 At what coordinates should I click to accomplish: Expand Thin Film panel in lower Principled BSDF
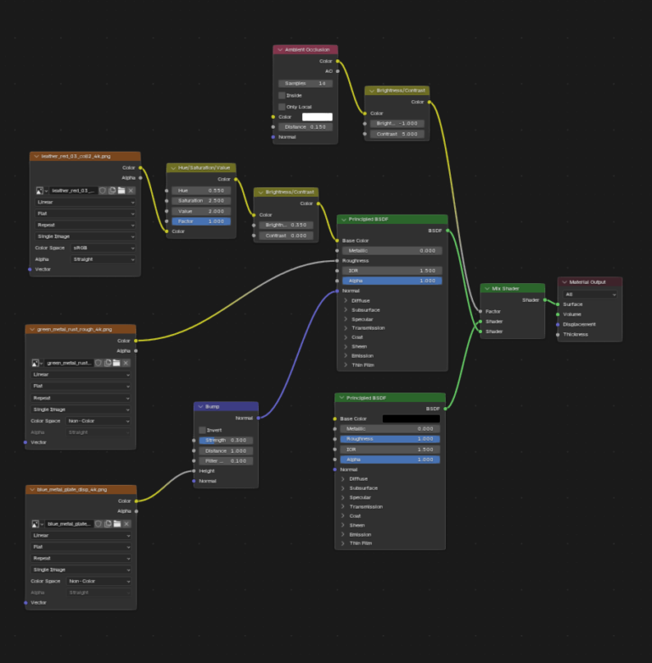343,543
